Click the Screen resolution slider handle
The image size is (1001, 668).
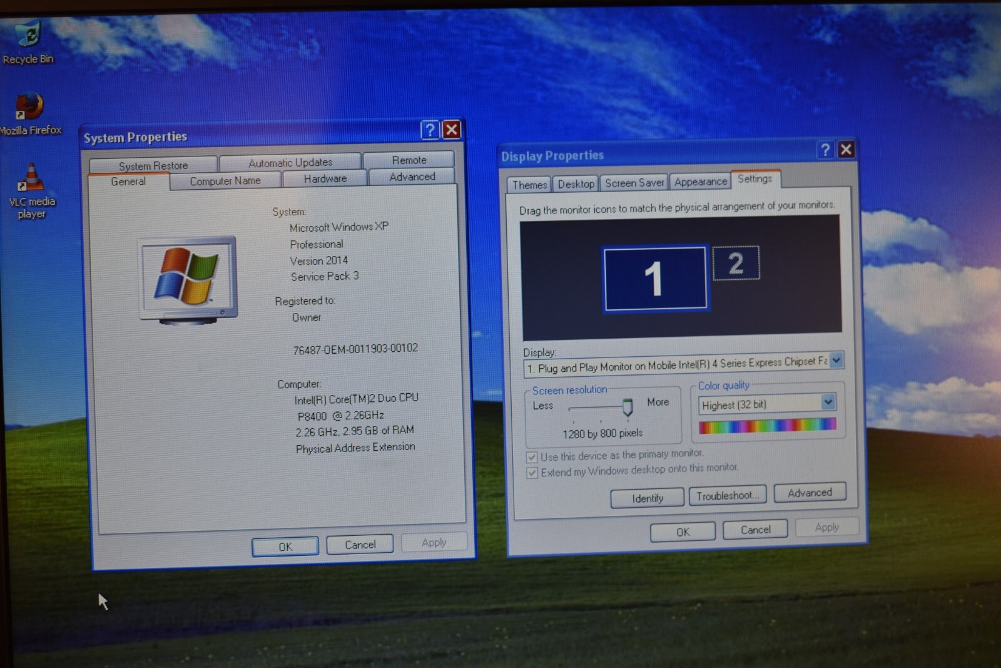[628, 407]
